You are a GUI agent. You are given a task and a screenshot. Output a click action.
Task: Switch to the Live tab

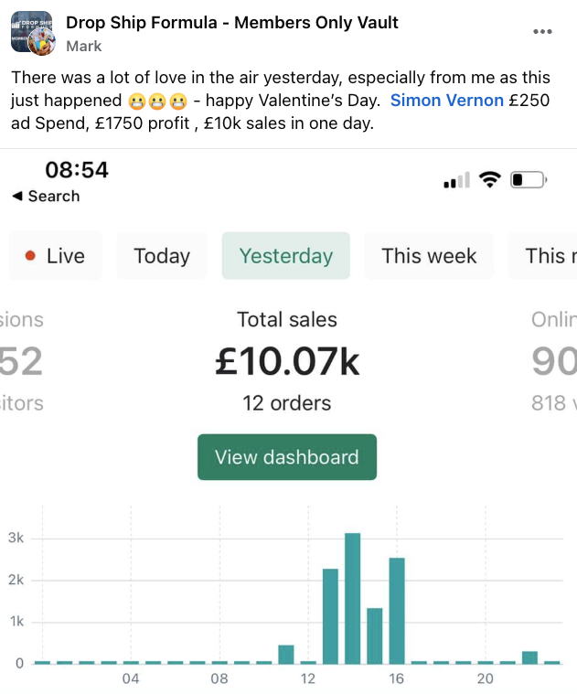(x=55, y=255)
